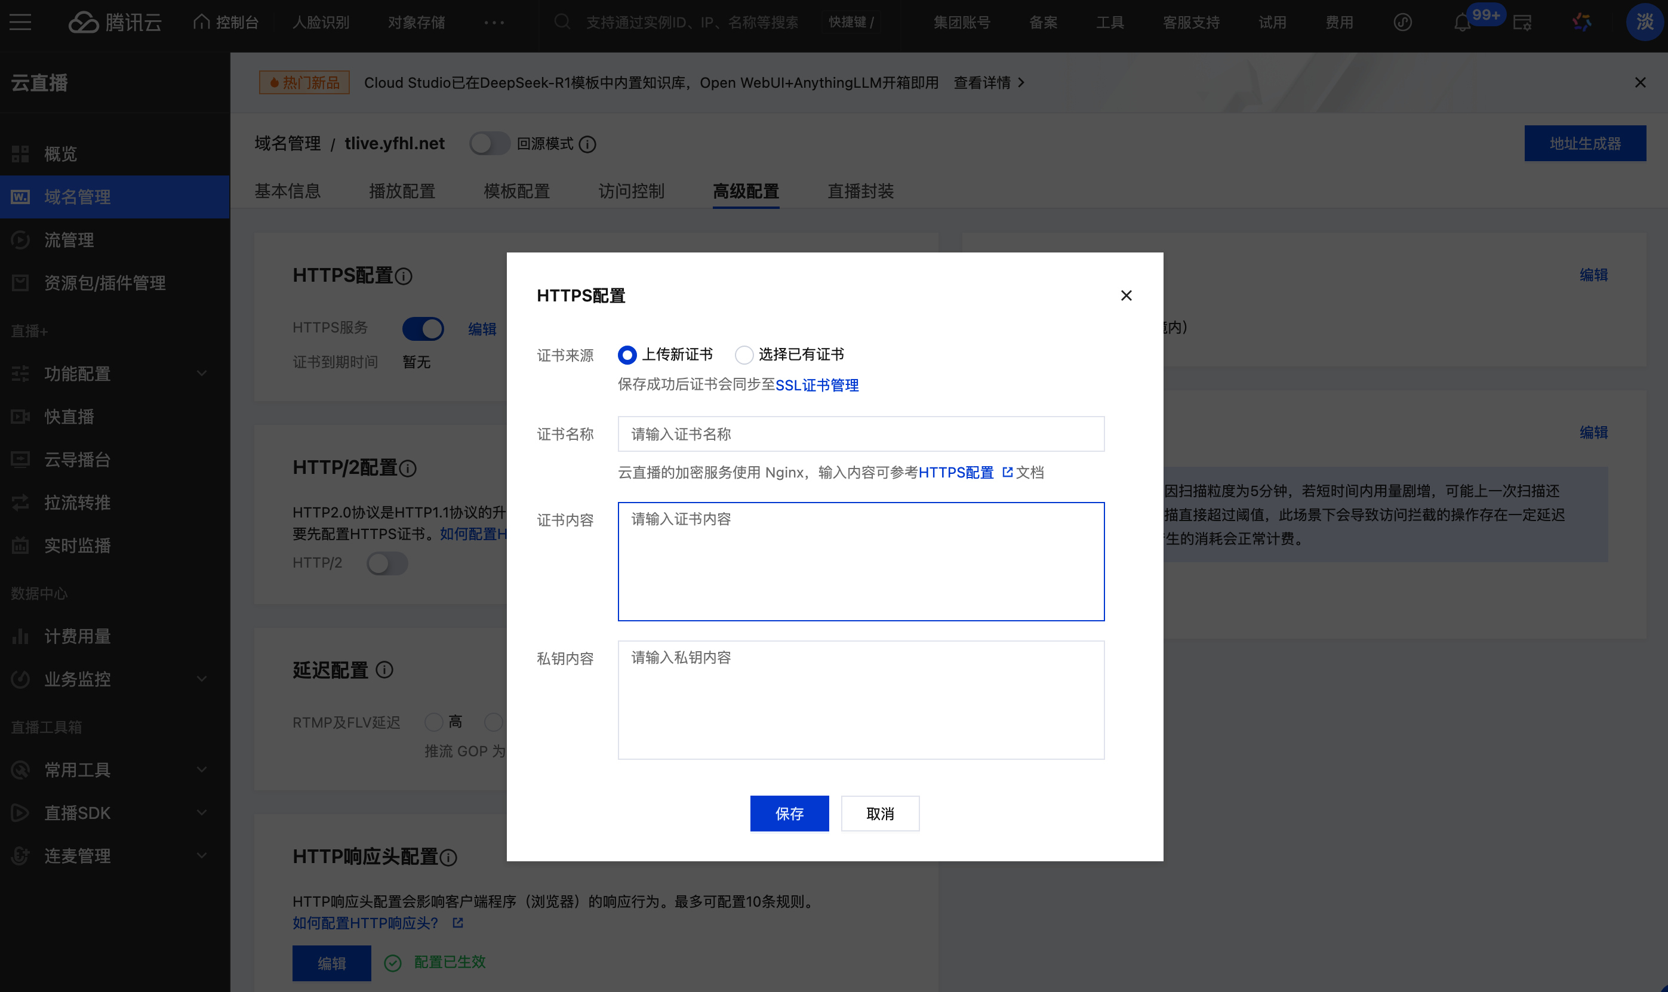Viewport: 1668px width, 992px height.
Task: Click the 证书名称 input field
Action: point(860,435)
